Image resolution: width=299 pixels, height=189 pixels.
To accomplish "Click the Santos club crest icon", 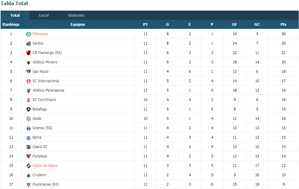I will coord(28,44).
